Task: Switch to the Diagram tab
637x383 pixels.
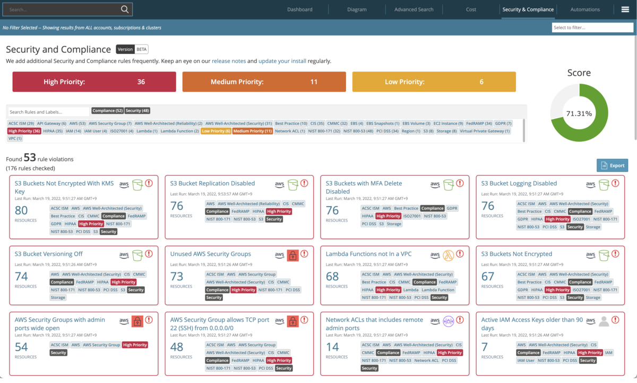Action: (357, 10)
